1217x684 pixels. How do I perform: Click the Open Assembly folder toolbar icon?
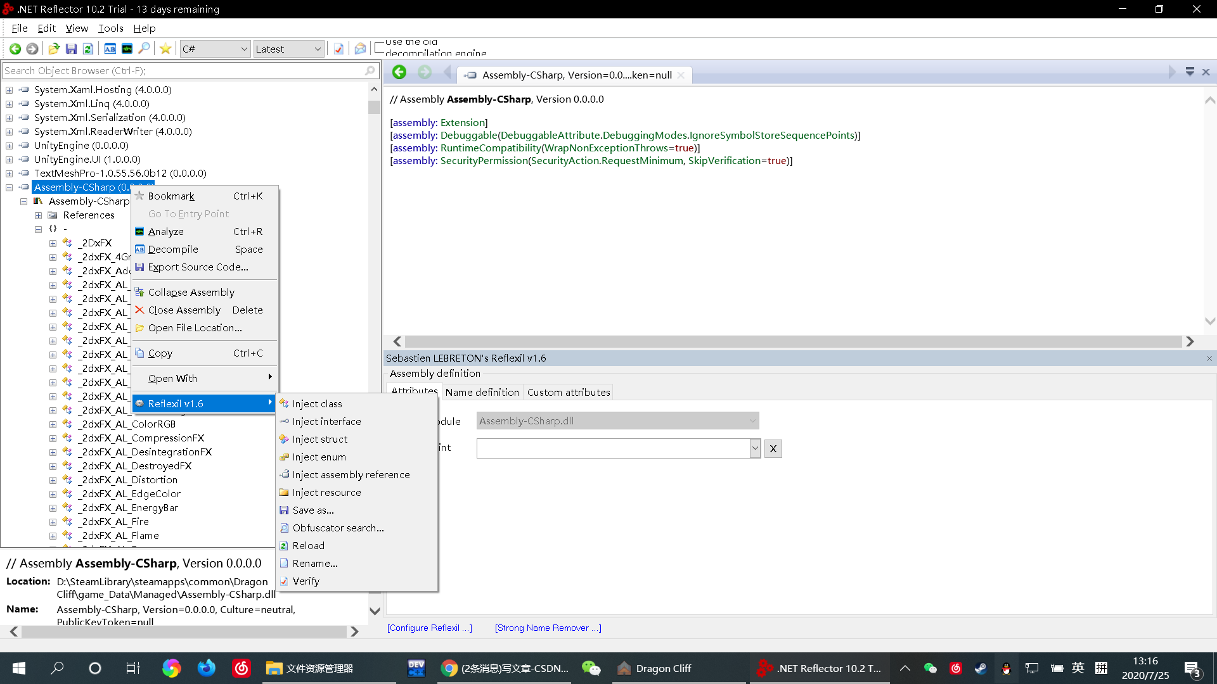(x=54, y=49)
